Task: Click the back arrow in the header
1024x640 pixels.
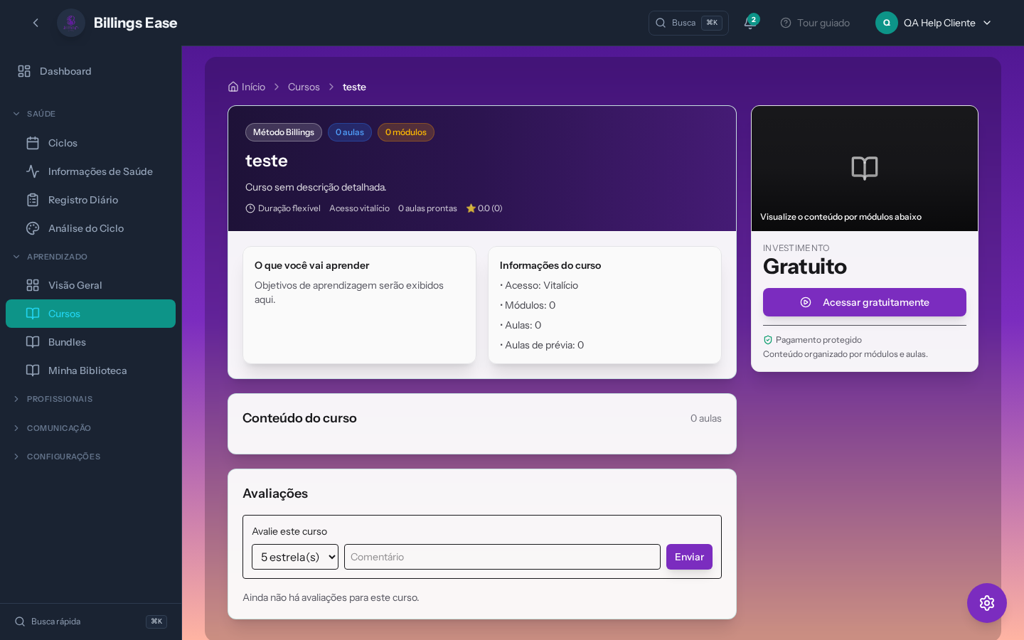Action: pos(36,23)
